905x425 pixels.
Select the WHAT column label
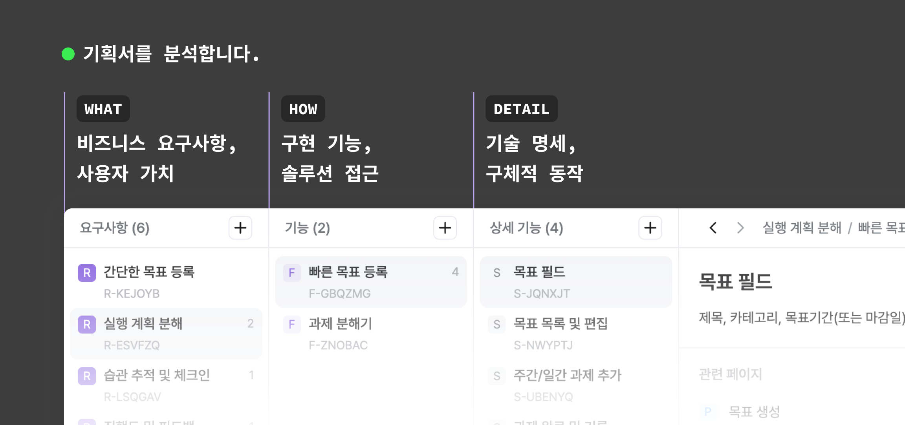(103, 109)
